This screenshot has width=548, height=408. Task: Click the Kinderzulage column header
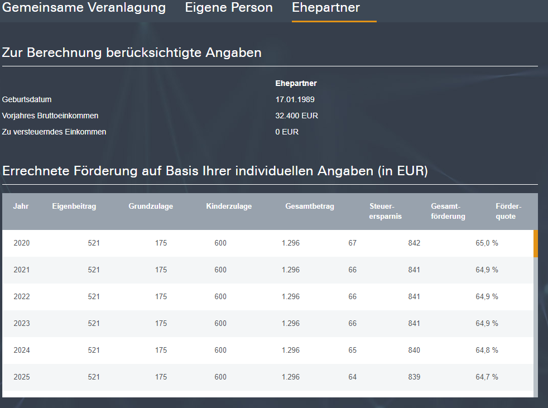(229, 207)
